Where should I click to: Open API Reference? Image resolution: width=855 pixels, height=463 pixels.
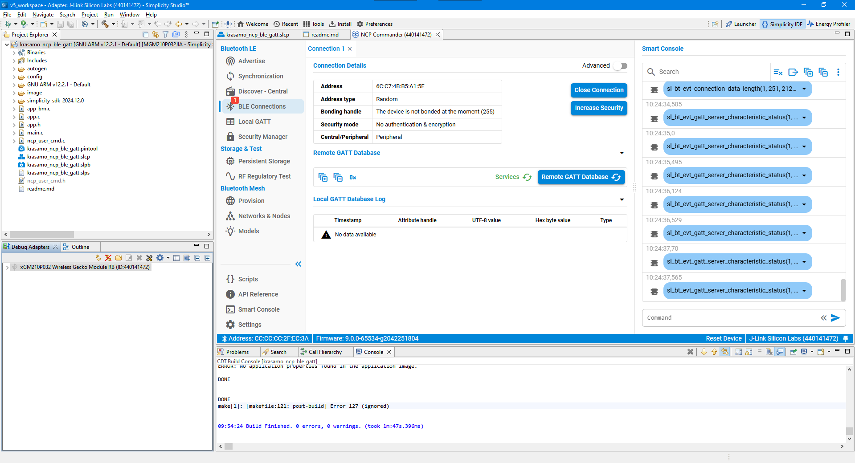click(258, 294)
